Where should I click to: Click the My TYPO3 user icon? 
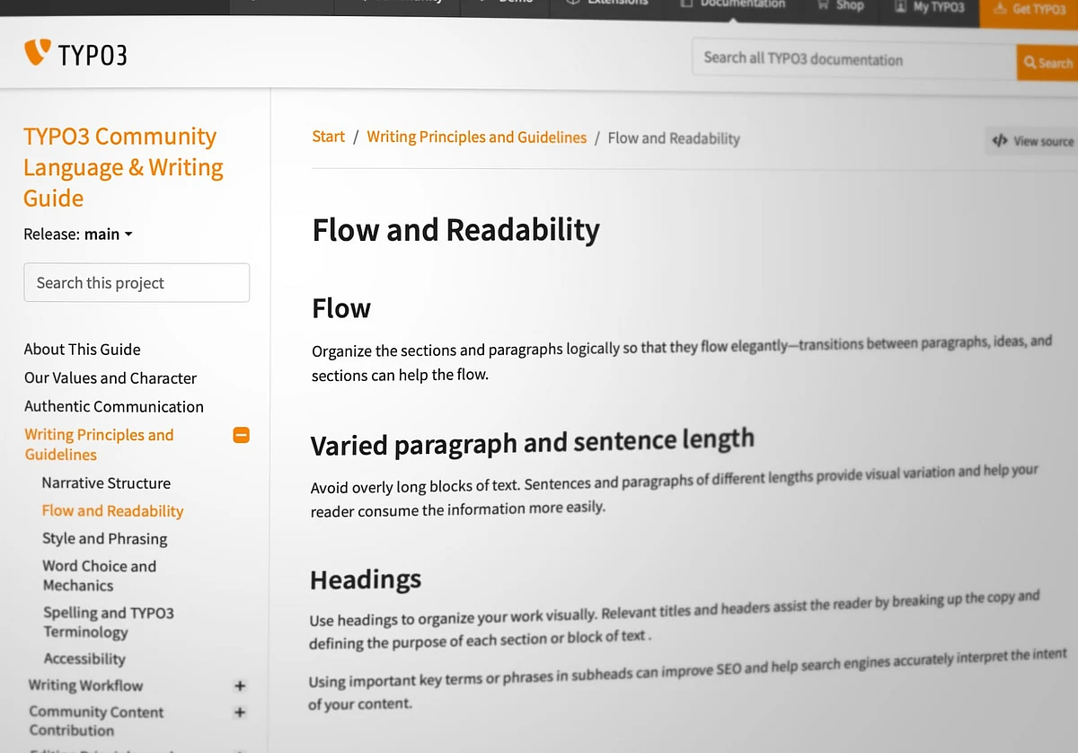[900, 7]
